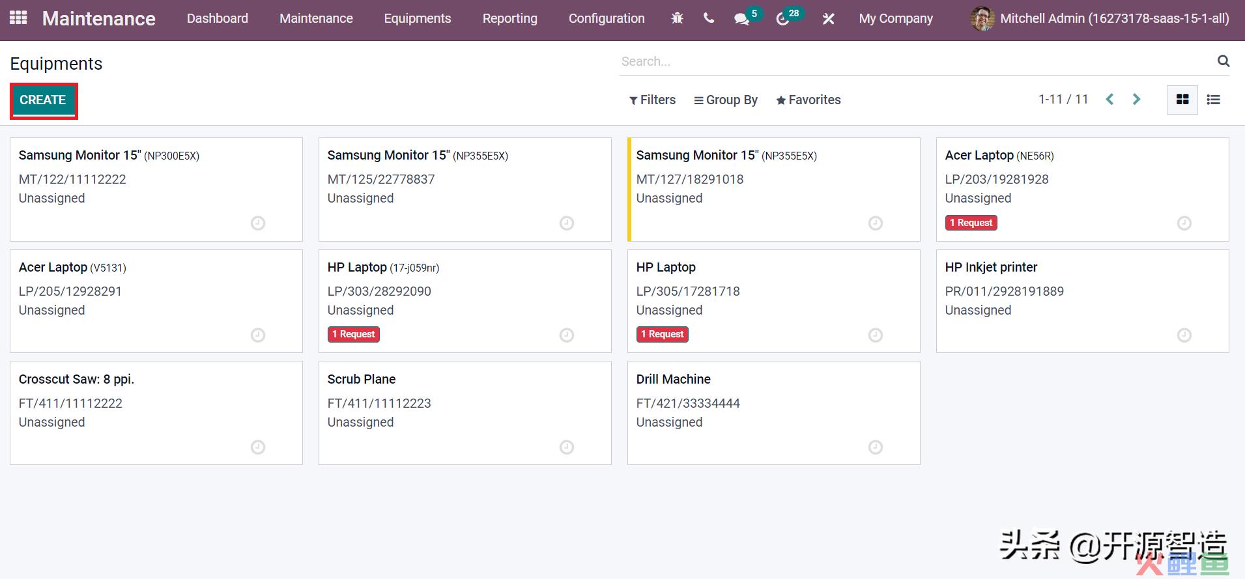Open the Reporting menu
The width and height of the screenshot is (1245, 579).
510,19
